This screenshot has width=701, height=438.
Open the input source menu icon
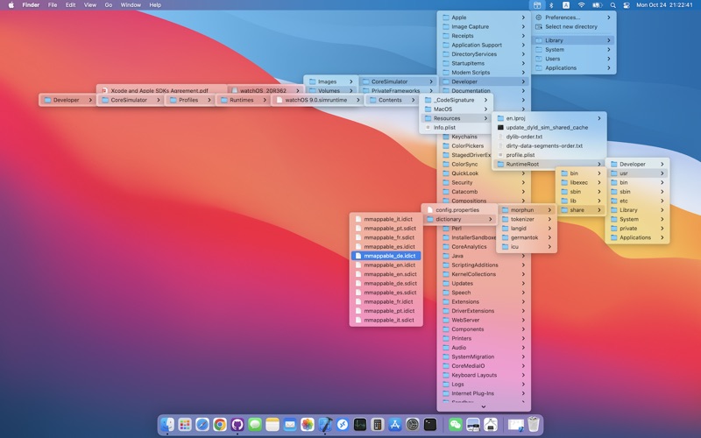[566, 5]
